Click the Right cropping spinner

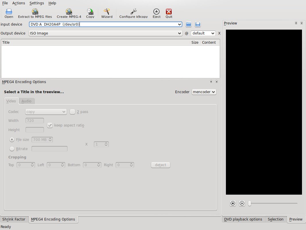point(125,165)
